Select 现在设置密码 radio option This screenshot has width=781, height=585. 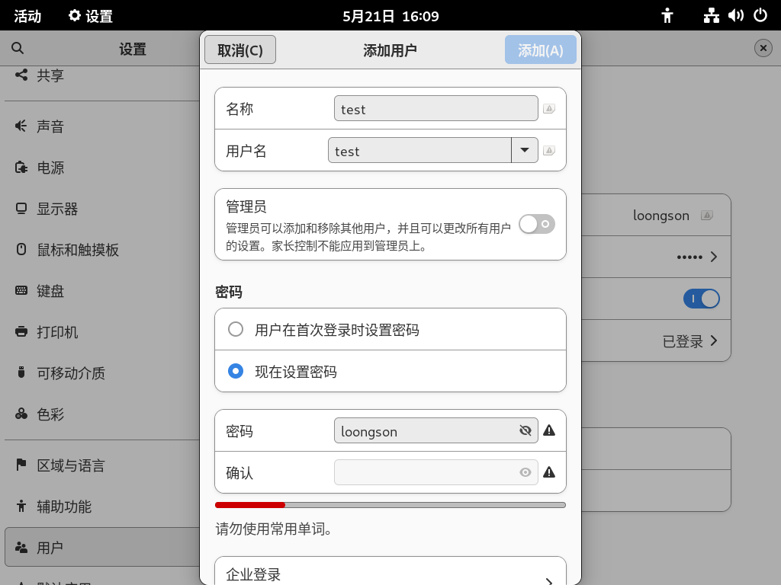coord(236,371)
